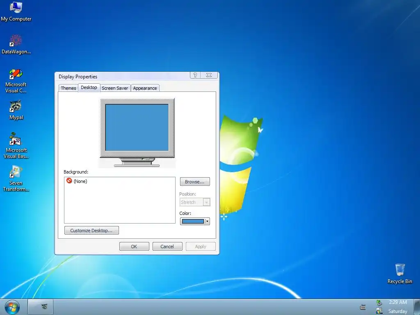
Task: Open the Screen Saver tab
Action: click(115, 88)
